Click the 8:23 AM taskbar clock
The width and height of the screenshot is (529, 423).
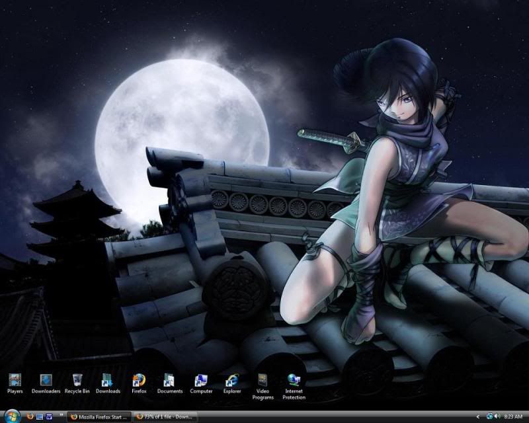click(x=513, y=417)
